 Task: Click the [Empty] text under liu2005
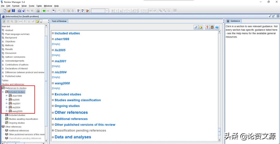56,55
